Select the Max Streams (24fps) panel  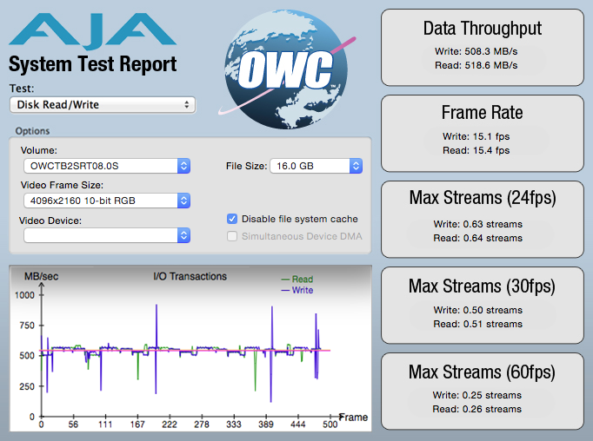[x=482, y=215]
